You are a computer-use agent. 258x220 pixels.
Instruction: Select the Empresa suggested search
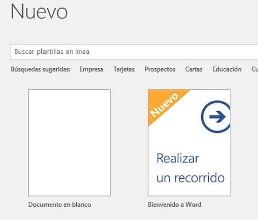click(91, 69)
